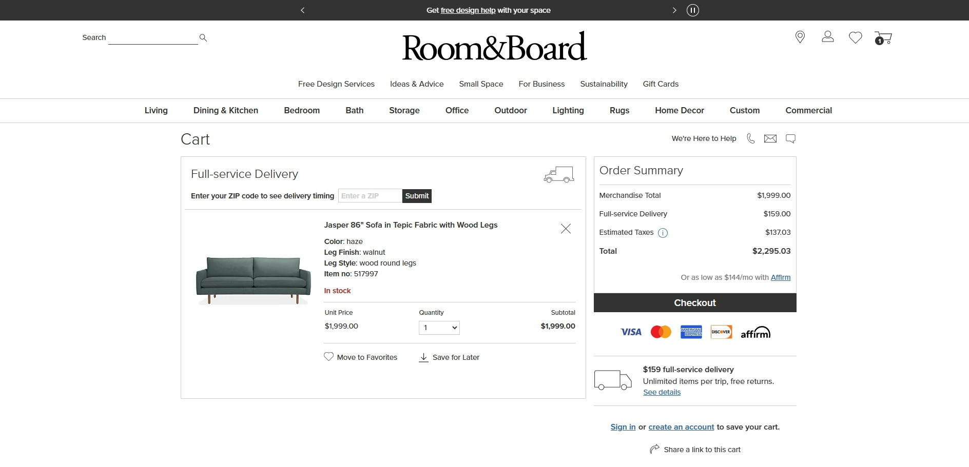Open the Bedroom navigation menu

click(x=302, y=110)
